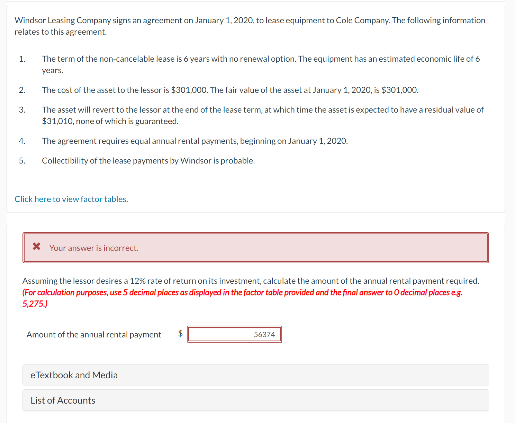Viewport: 515px width, 423px height.
Task: Click the red X incorrect-answer icon
Action: click(x=37, y=246)
